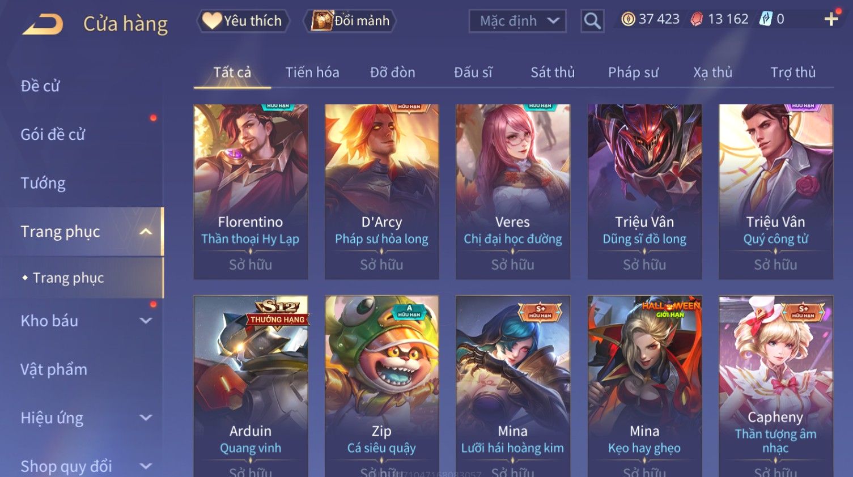Click the plus icon to add currency
The height and width of the screenshot is (477, 853).
click(831, 19)
